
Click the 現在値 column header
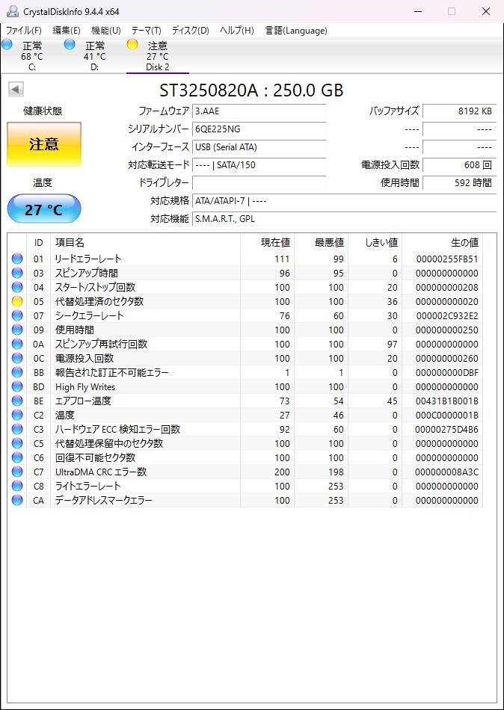point(268,243)
